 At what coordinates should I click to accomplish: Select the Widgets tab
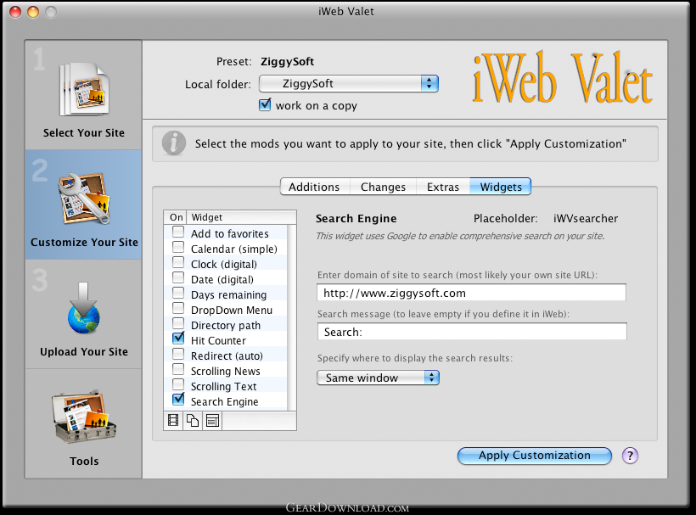point(501,187)
